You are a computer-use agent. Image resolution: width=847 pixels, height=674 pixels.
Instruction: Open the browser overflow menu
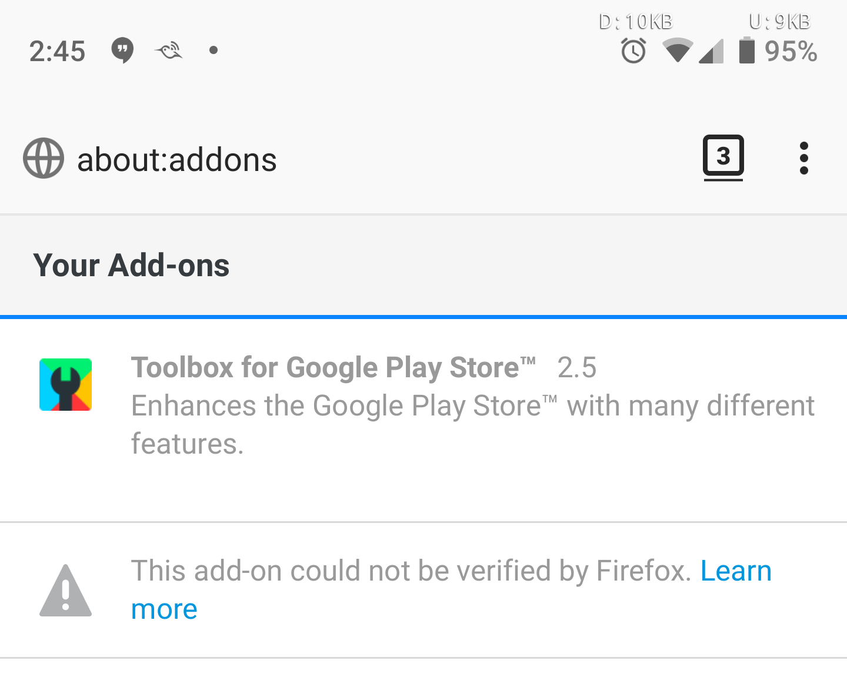[x=804, y=157]
